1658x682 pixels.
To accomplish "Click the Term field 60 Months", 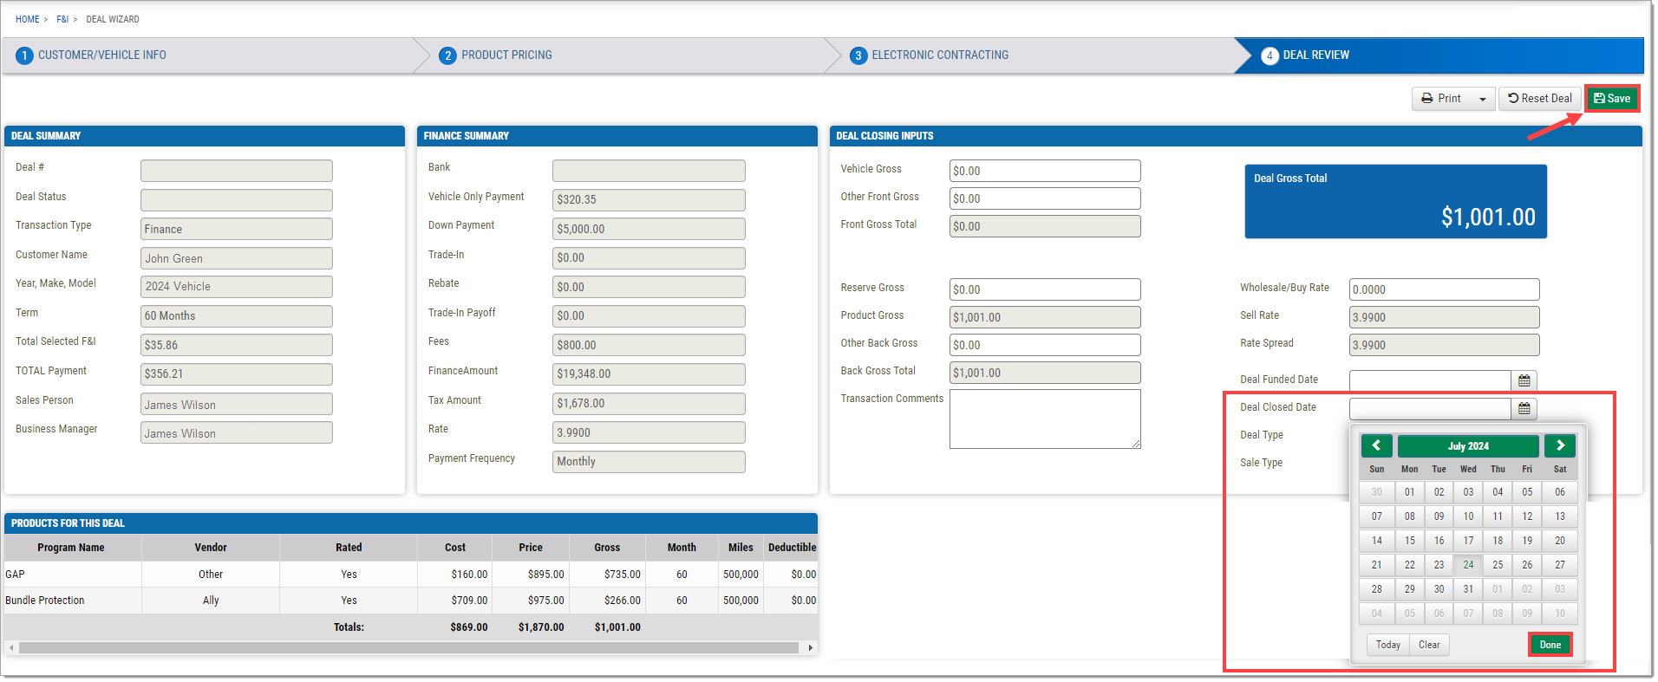I will click(237, 316).
